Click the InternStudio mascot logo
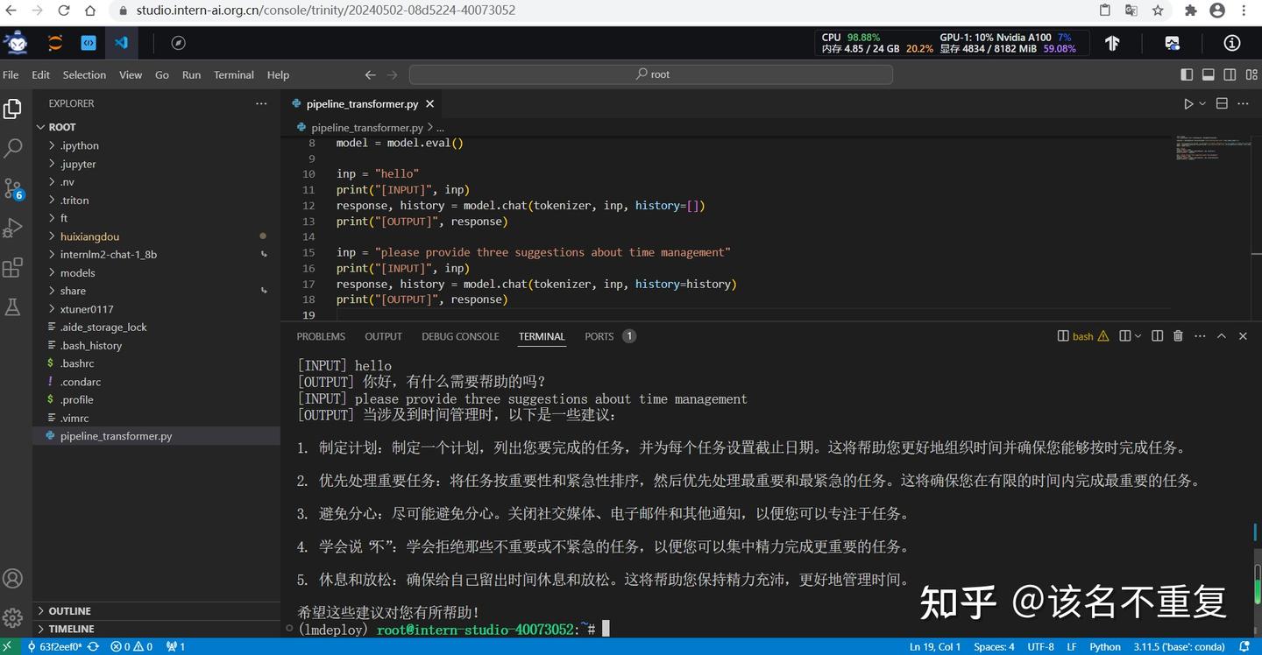The height and width of the screenshot is (655, 1262). [16, 42]
